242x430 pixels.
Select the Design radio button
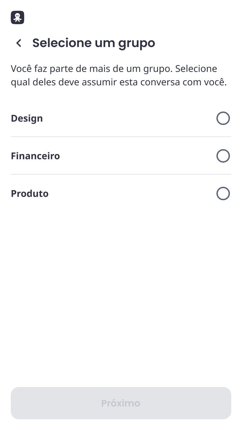(223, 118)
